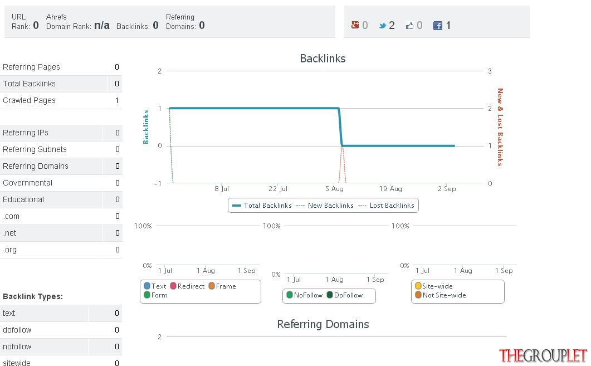The width and height of the screenshot is (591, 366).
Task: Click the Educational row label
Action: click(23, 200)
